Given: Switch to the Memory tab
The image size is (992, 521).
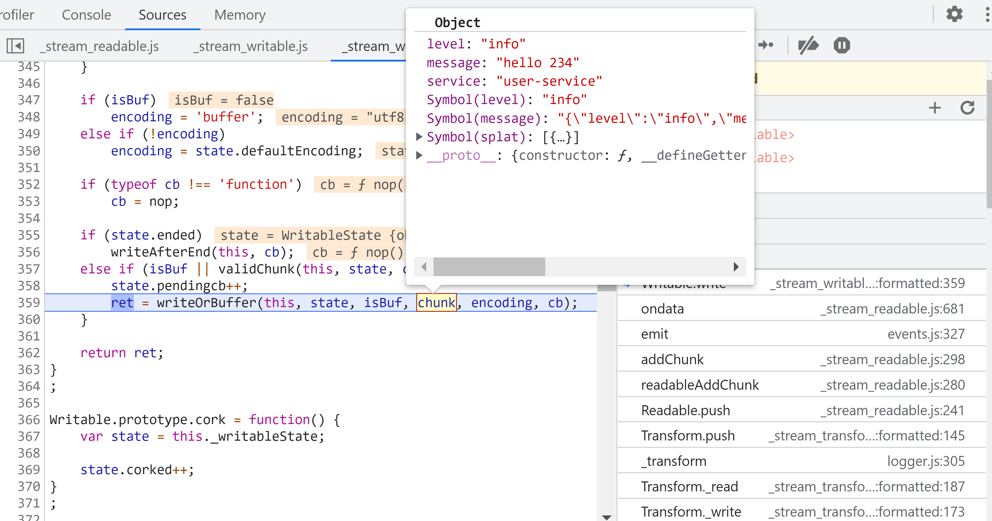Looking at the screenshot, I should pos(240,15).
